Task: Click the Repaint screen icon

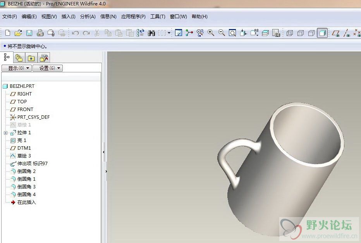Action: (179, 33)
